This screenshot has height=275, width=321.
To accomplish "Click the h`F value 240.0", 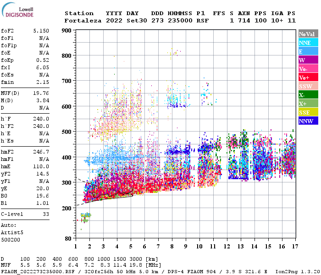I will click(x=41, y=119).
